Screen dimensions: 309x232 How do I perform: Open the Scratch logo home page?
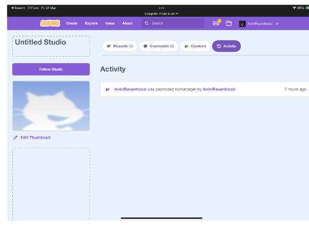pos(50,23)
